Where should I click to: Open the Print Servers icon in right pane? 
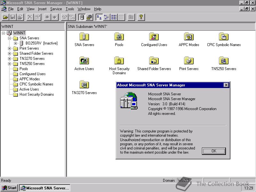click(189, 60)
